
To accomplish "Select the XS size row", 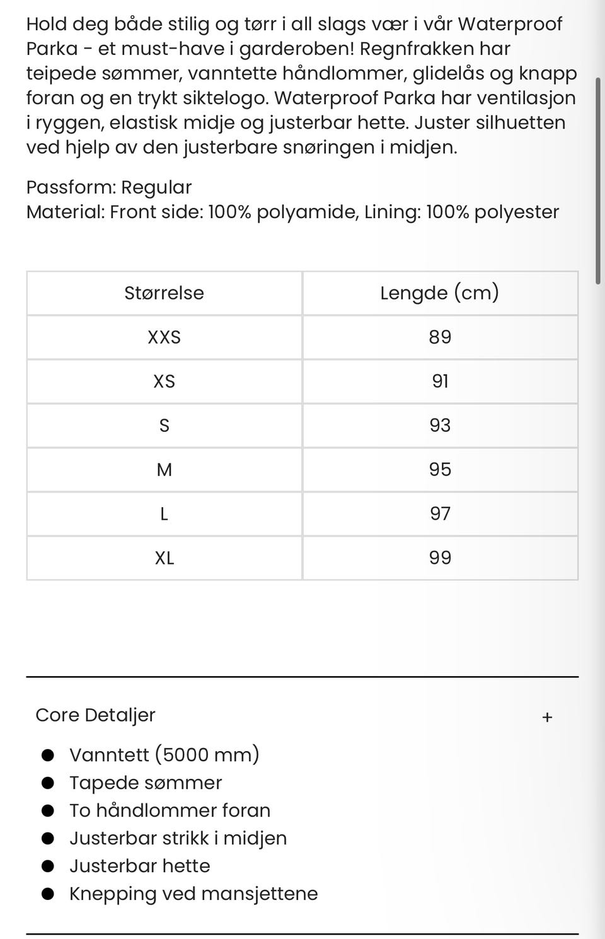I will click(x=302, y=382).
